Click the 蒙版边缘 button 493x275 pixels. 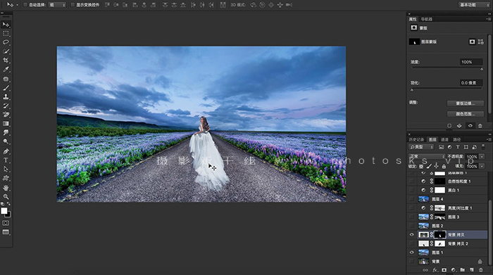point(466,103)
